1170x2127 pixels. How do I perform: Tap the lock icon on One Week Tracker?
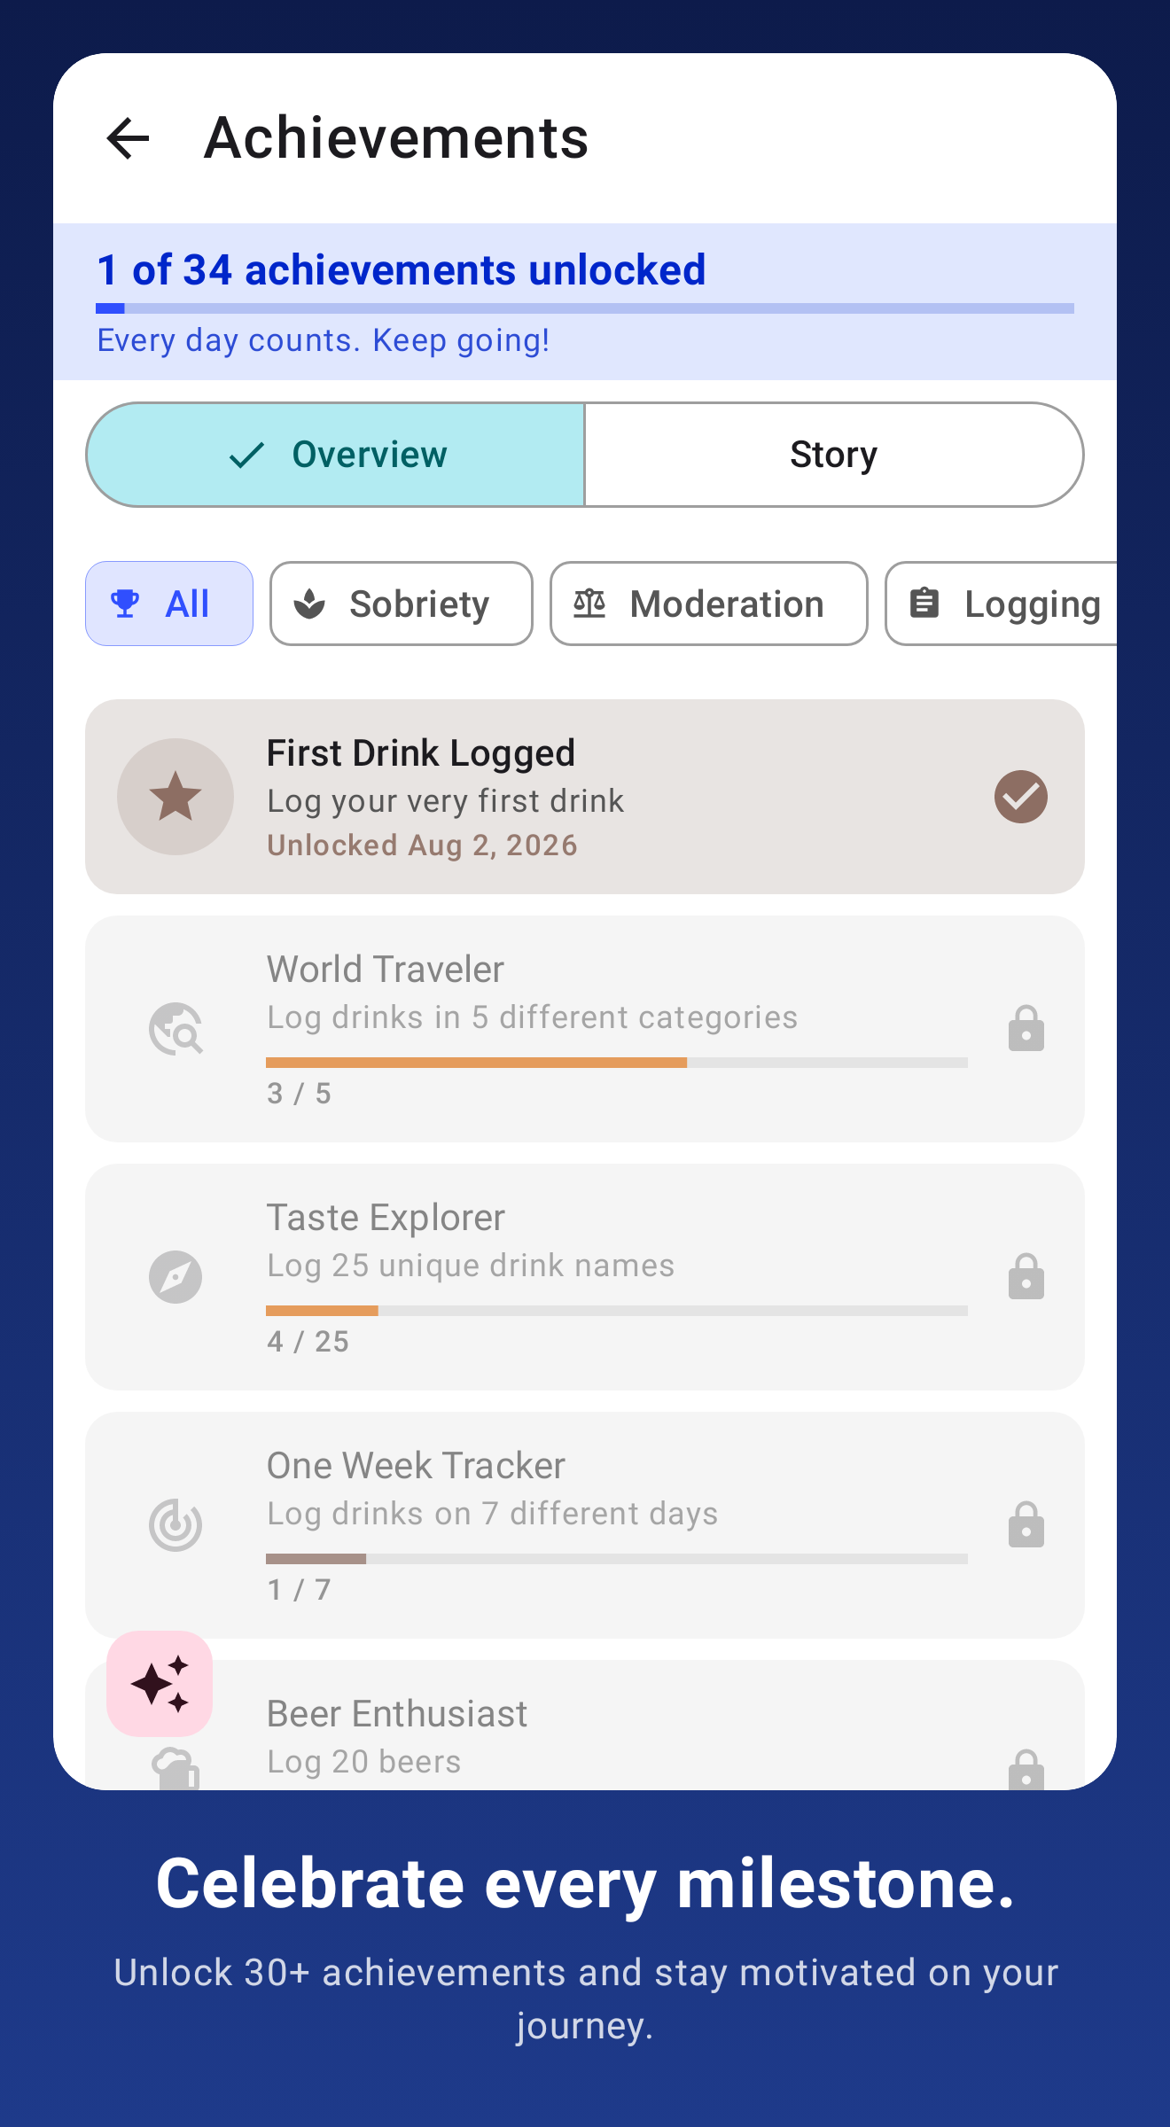point(1026,1524)
